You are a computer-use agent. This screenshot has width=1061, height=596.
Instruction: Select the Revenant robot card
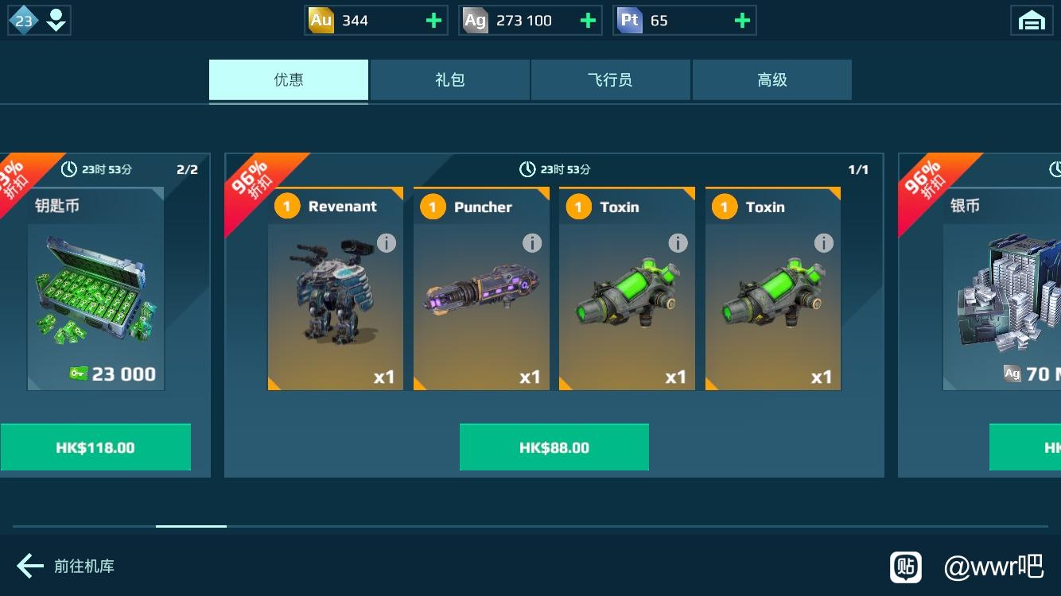336,289
